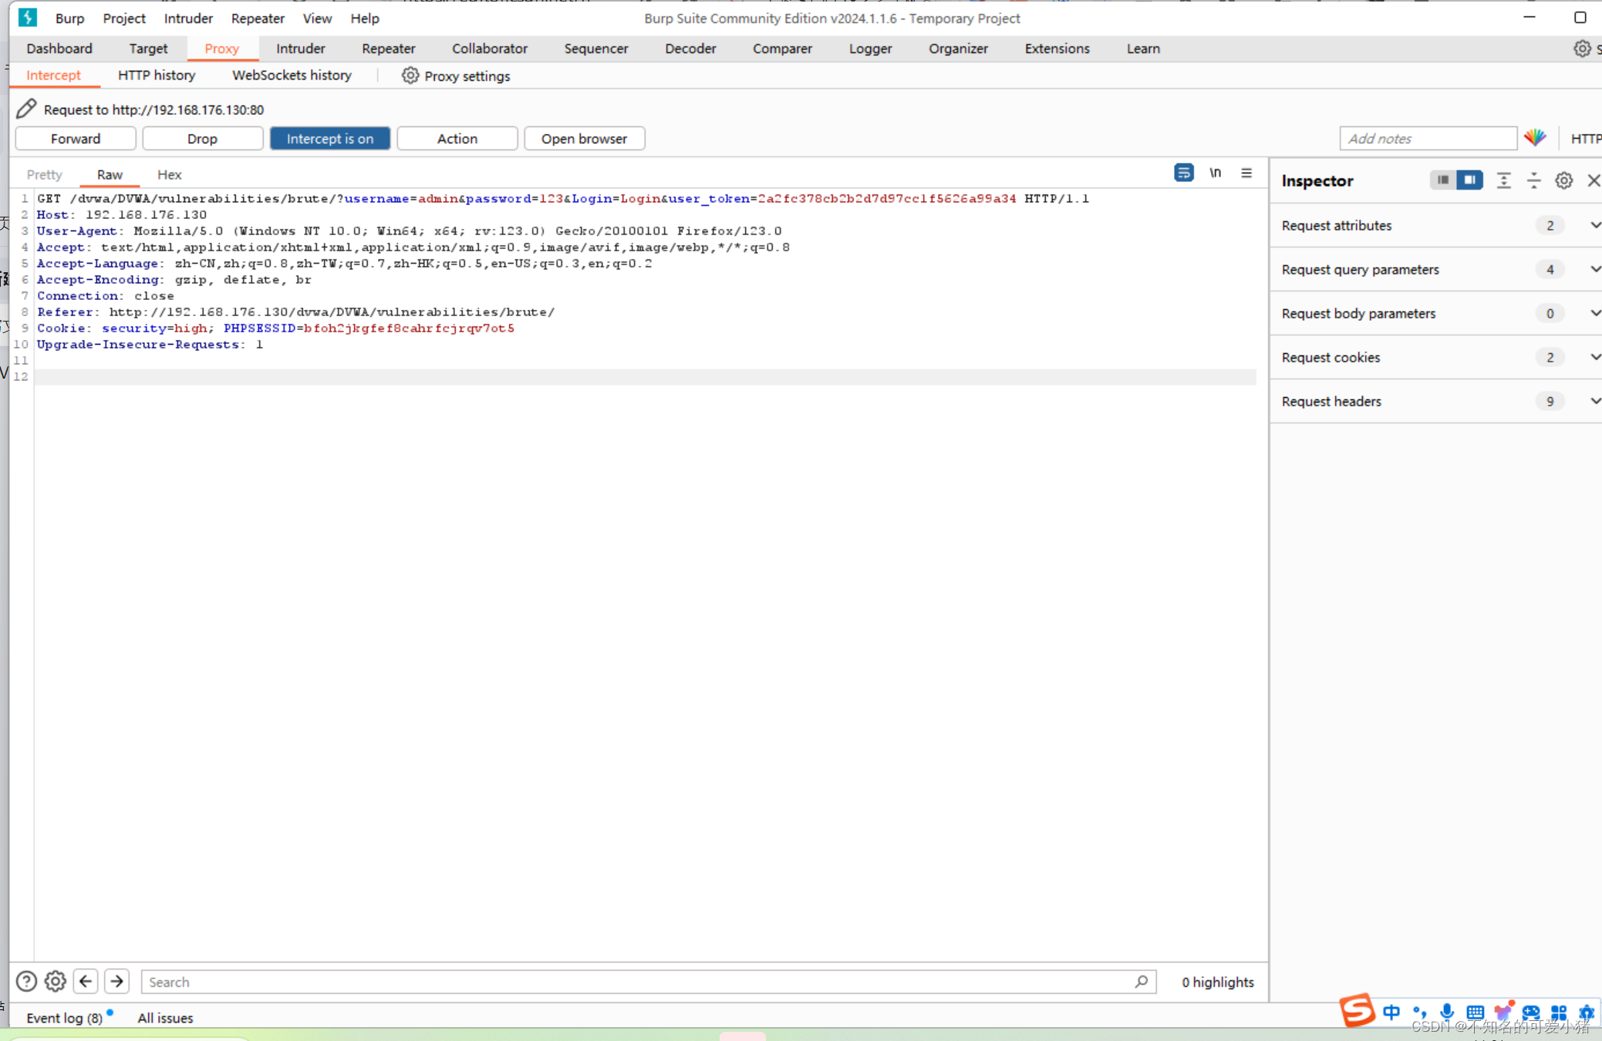The image size is (1602, 1041).
Task: Switch to the Comparer tab
Action: click(x=782, y=48)
